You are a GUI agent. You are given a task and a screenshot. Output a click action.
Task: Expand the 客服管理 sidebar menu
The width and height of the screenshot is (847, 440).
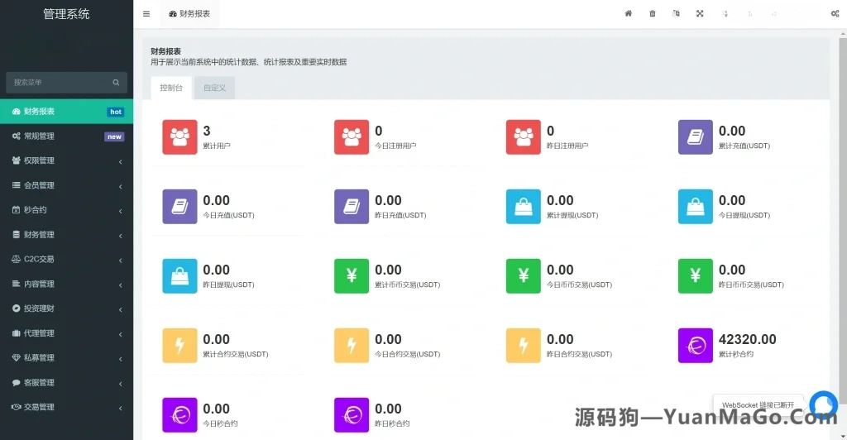pos(66,383)
